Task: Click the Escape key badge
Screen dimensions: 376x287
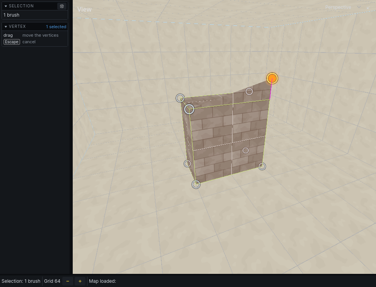Action: pos(12,42)
